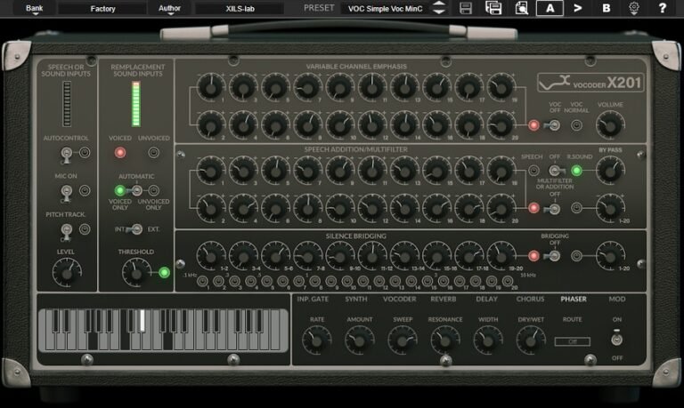Switch to the B comparison slot

coord(606,8)
